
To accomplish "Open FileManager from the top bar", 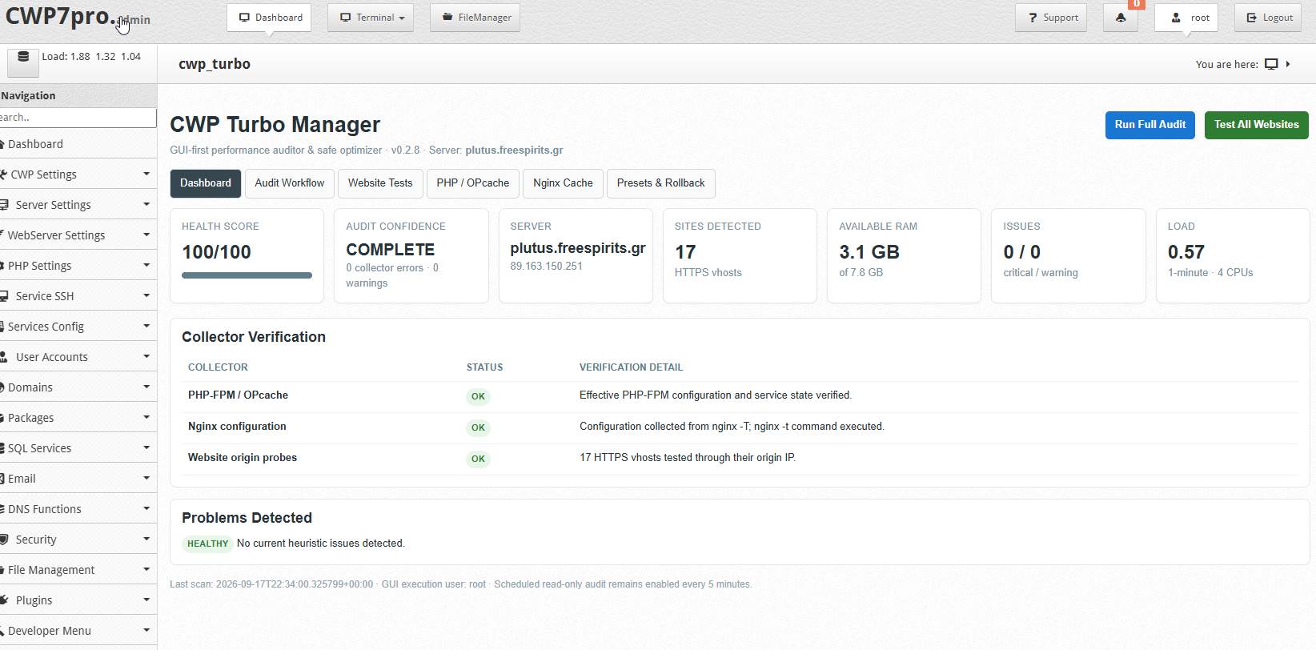I will (x=475, y=18).
